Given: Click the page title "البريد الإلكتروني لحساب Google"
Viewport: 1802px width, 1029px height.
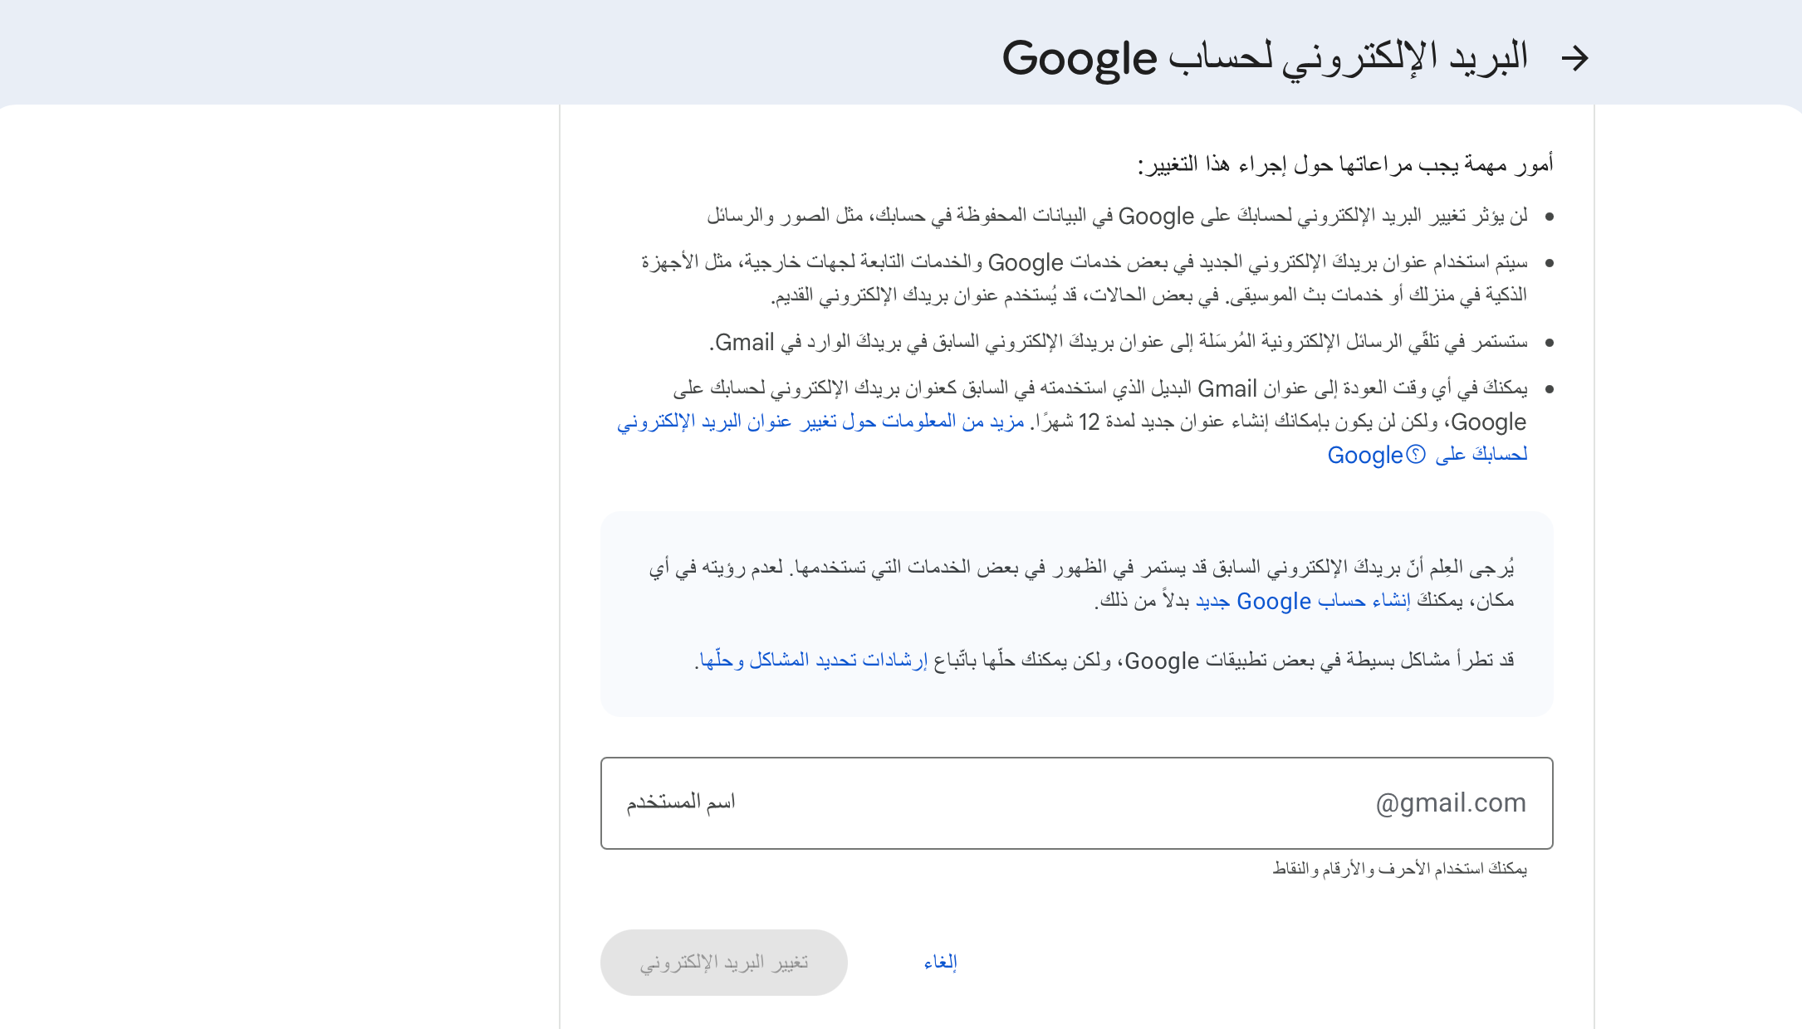Looking at the screenshot, I should (x=1265, y=58).
